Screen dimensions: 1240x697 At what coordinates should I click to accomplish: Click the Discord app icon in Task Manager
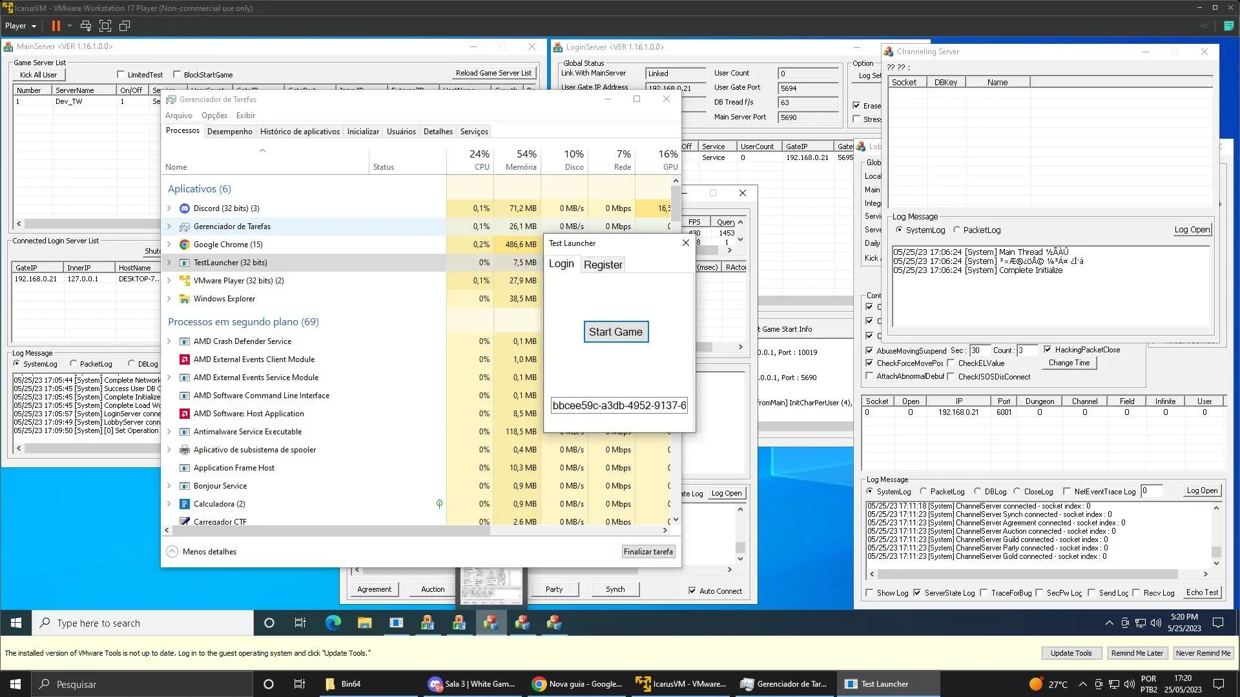coord(184,208)
